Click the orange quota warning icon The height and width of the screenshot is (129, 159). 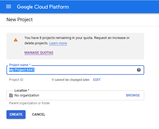tap(16, 40)
